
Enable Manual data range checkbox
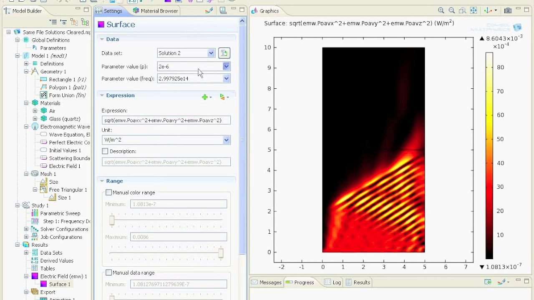click(x=109, y=272)
